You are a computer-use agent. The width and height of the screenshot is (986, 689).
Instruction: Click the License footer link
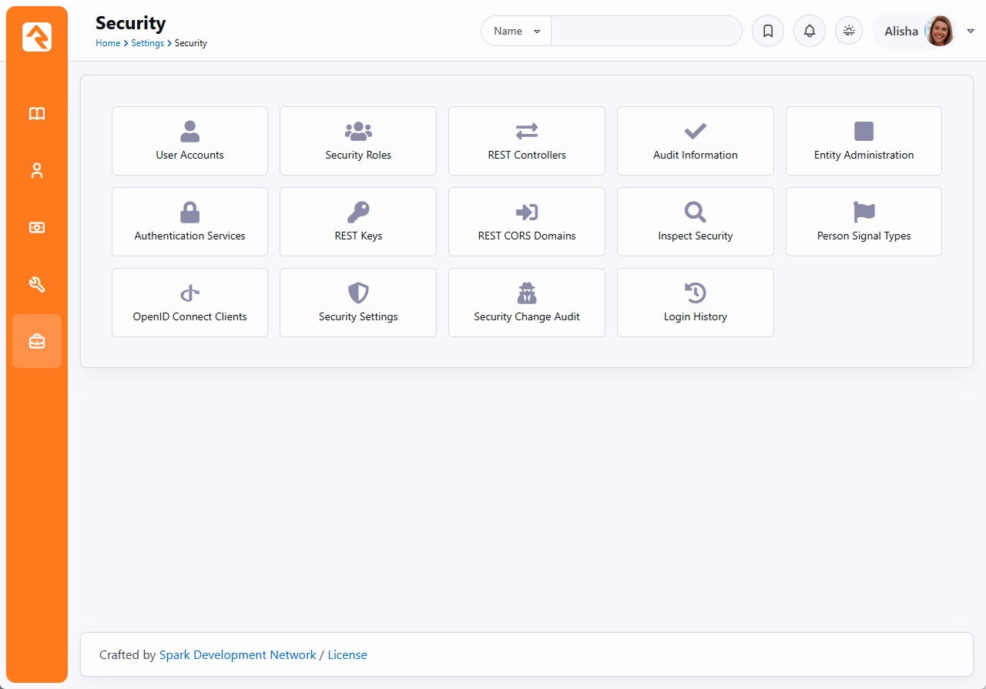tap(347, 655)
